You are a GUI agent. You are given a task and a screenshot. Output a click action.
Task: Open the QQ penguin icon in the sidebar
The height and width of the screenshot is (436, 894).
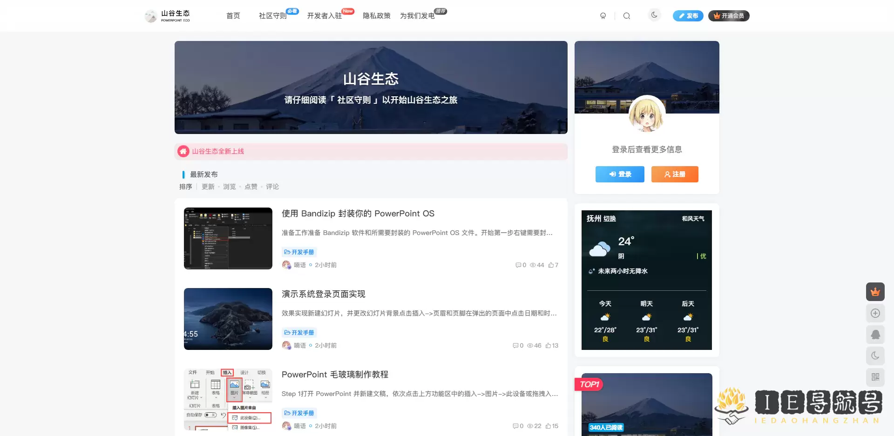tap(875, 335)
